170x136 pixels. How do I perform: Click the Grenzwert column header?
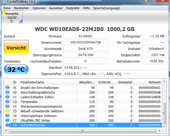(x=125, y=82)
